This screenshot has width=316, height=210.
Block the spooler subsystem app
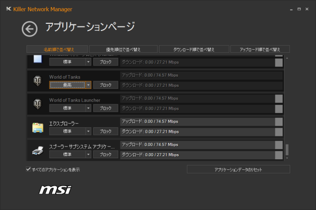click(106, 155)
